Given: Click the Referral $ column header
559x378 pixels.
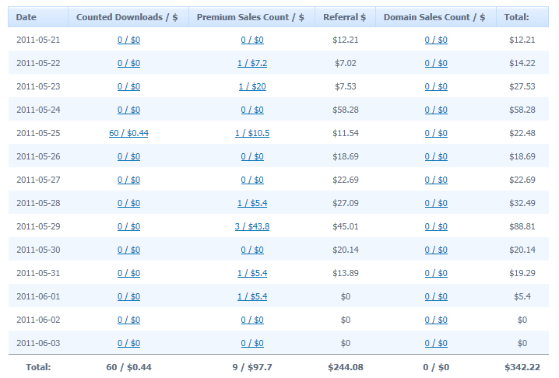Looking at the screenshot, I should 345,17.
